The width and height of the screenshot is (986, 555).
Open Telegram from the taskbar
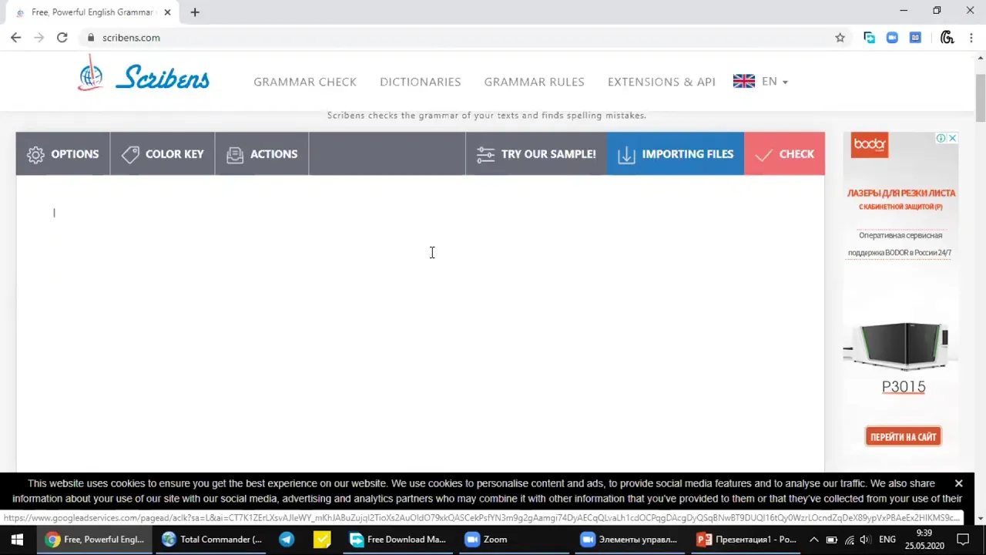click(287, 540)
